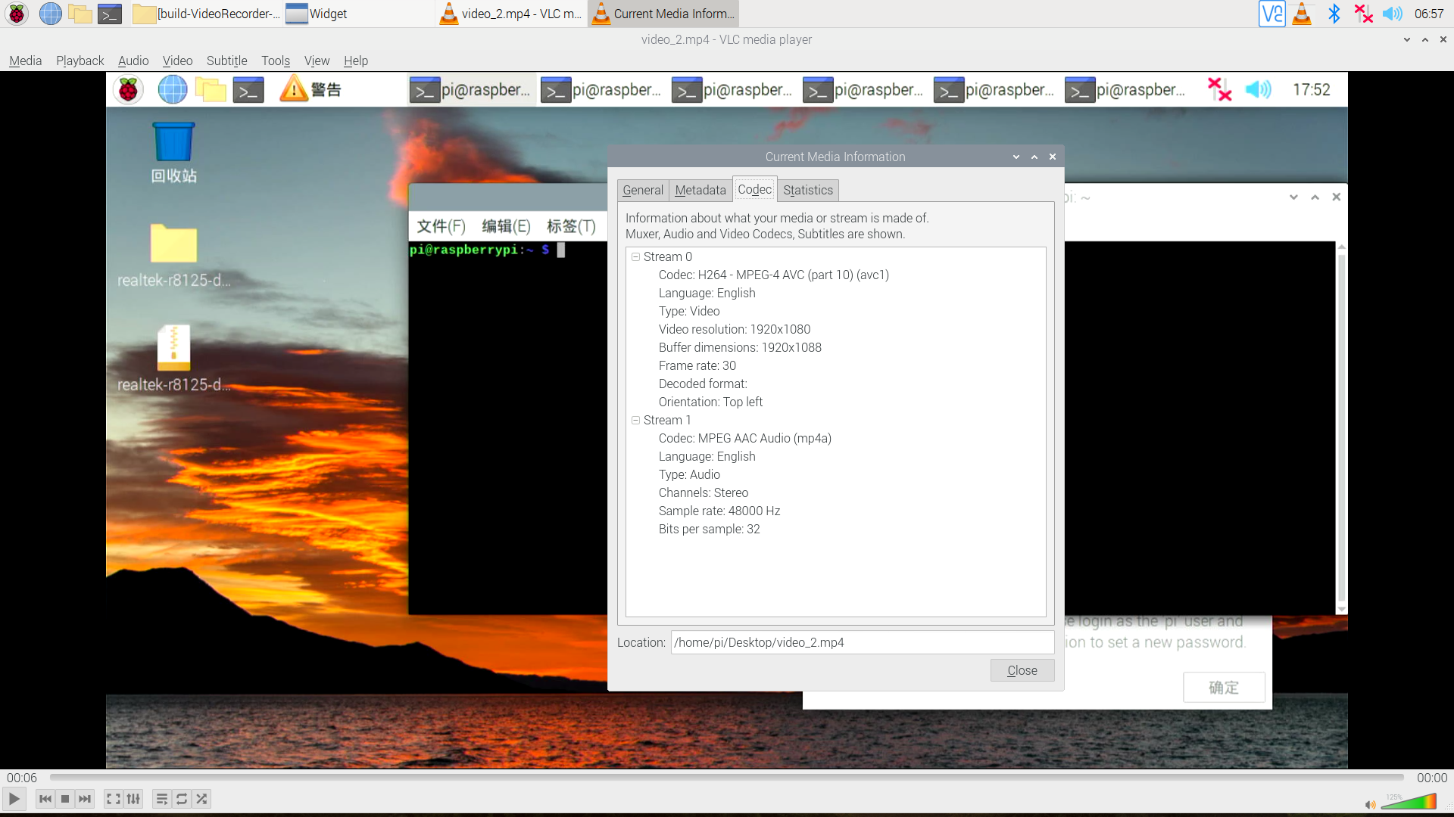Click the elapsed time 00:06 label
This screenshot has height=817, width=1454.
point(22,778)
